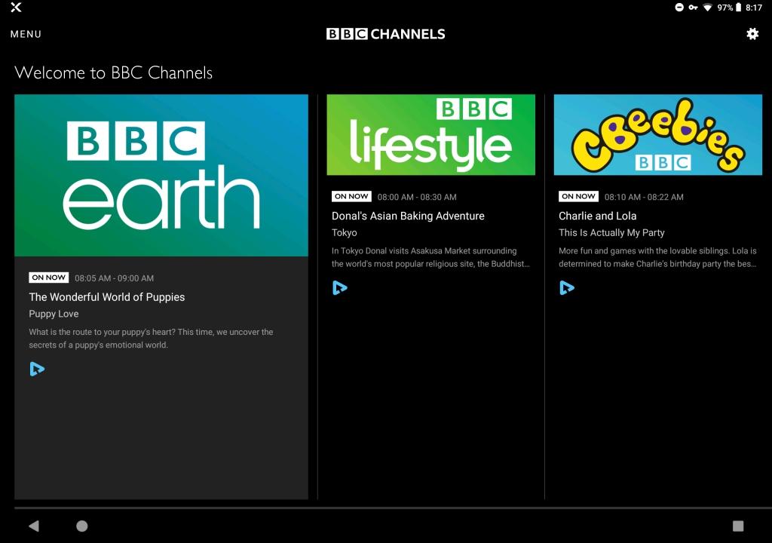Image resolution: width=772 pixels, height=543 pixels.
Task: Tap the battery status icon
Action: 738,8
